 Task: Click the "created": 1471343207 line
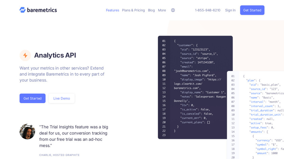point(197,62)
